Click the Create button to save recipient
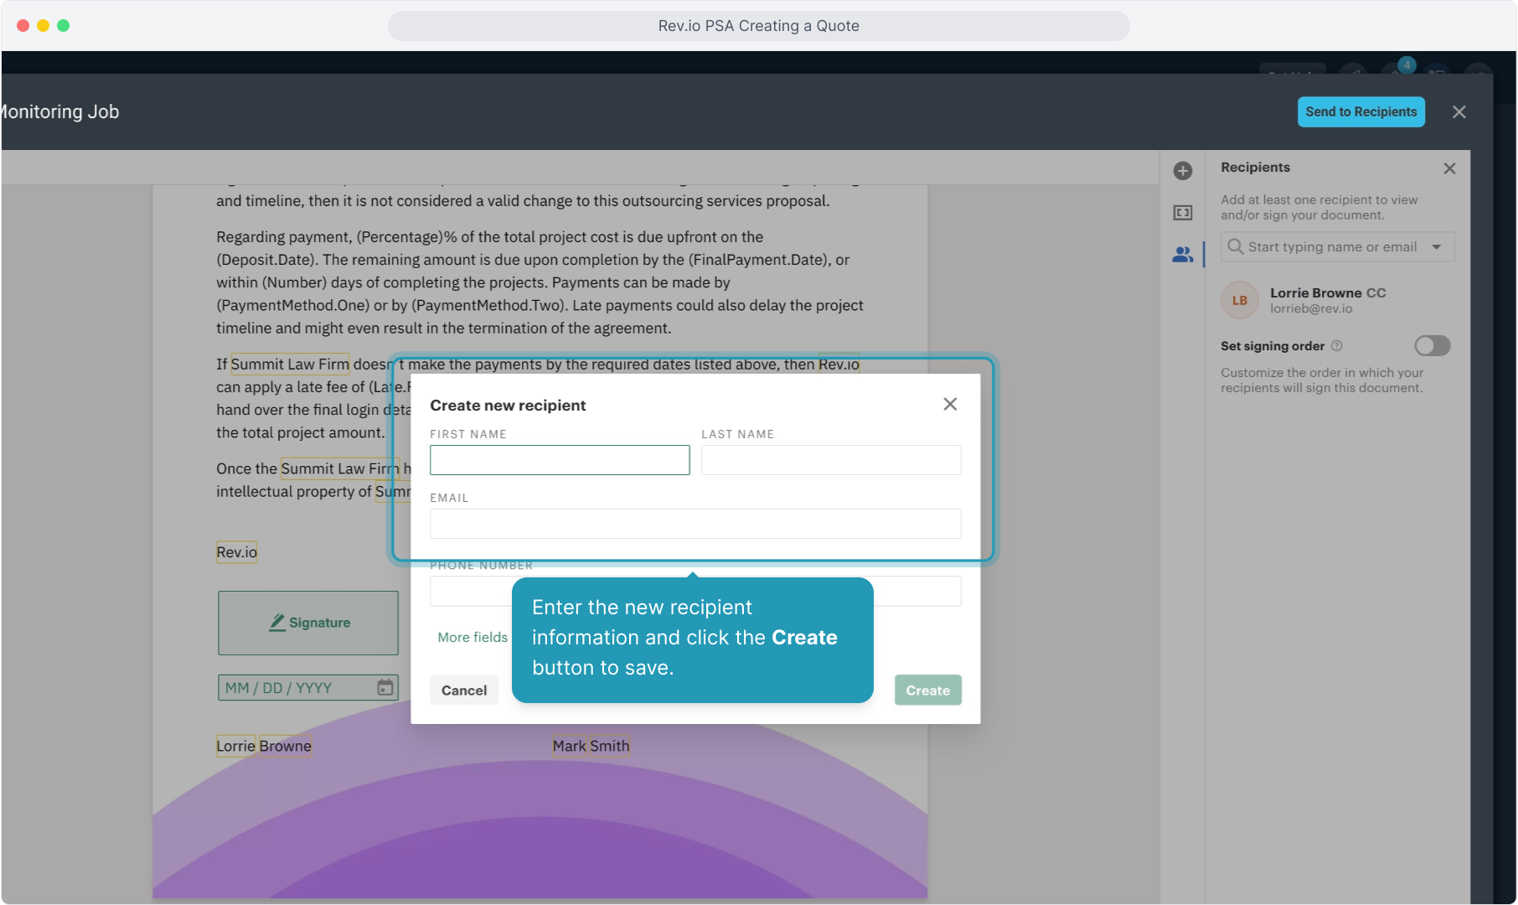Viewport: 1518px width, 905px height. point(927,690)
